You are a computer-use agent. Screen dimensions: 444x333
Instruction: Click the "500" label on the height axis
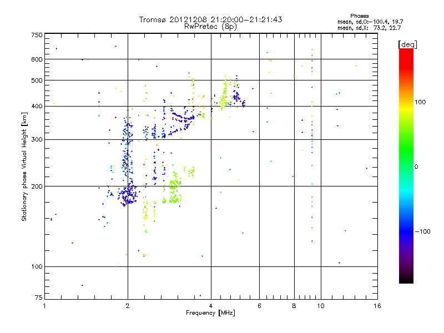click(37, 80)
